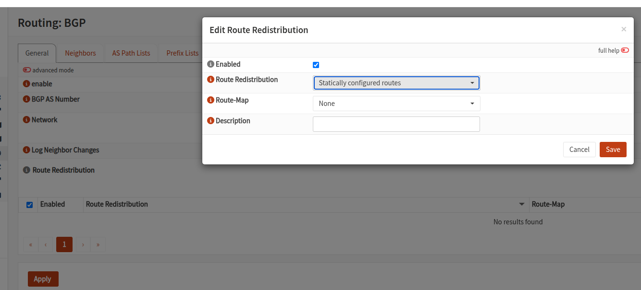641x290 pixels.
Task: Click info icon next to Enabled in dialog
Action: tap(210, 64)
